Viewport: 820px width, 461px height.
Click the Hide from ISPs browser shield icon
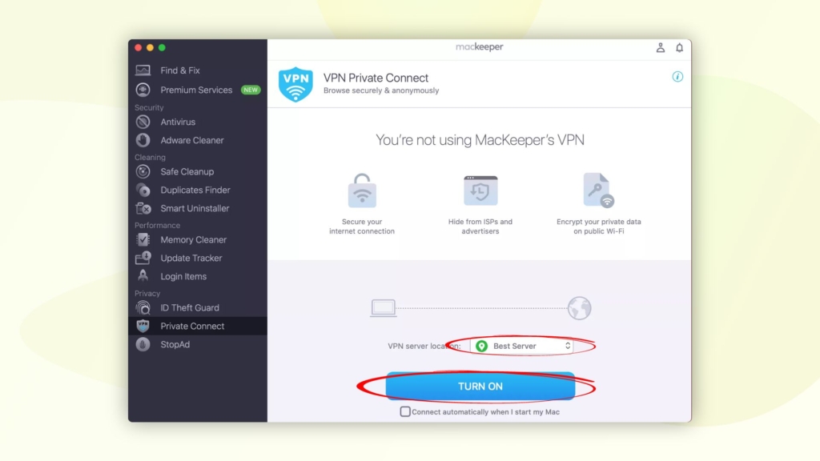[x=480, y=190]
